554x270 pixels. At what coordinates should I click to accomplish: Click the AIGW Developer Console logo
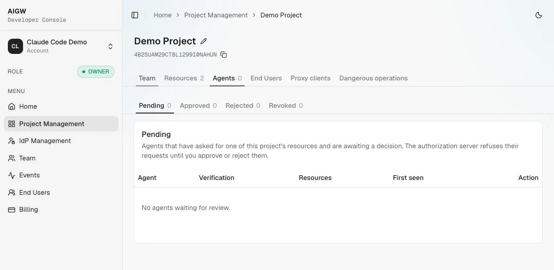pyautogui.click(x=37, y=15)
